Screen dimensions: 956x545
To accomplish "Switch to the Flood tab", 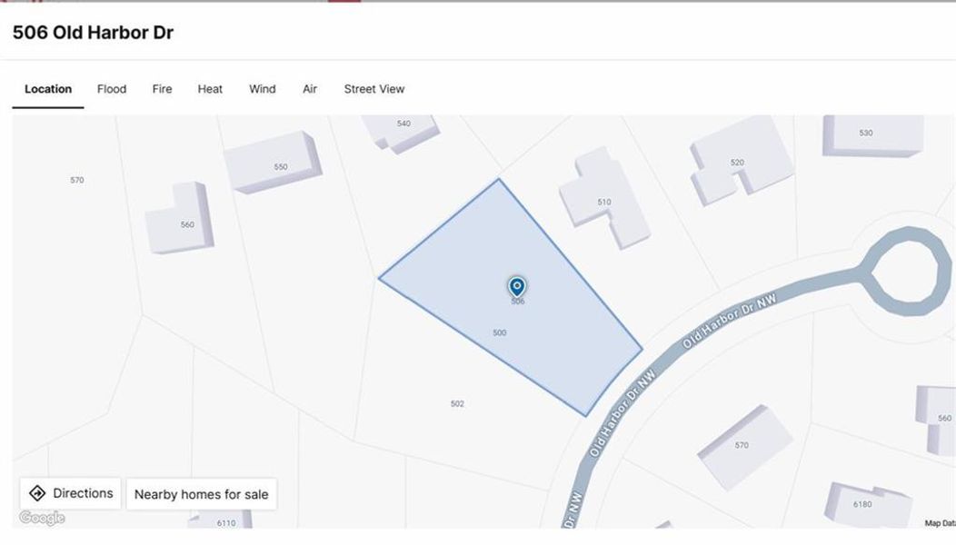I will (111, 88).
